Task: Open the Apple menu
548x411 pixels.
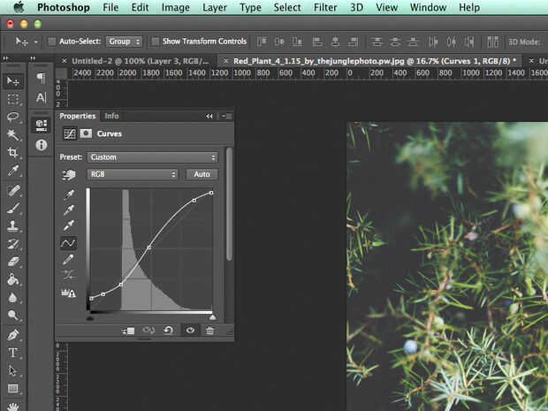Action: 19,7
